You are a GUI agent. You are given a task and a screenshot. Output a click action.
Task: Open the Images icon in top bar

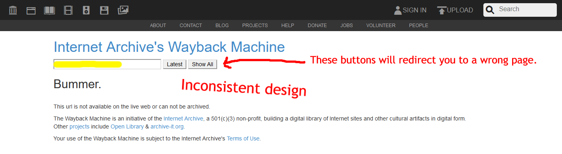[x=123, y=10]
